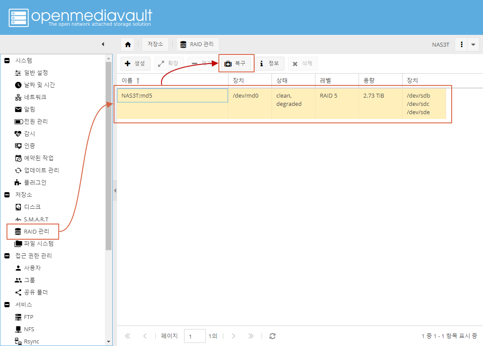Click the 삭제 (delete) button
483x346 pixels.
[x=303, y=64]
